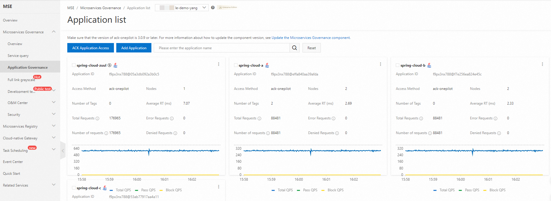551x201 pixels.
Task: Open Event Center in sidebar
Action: [x=13, y=162]
